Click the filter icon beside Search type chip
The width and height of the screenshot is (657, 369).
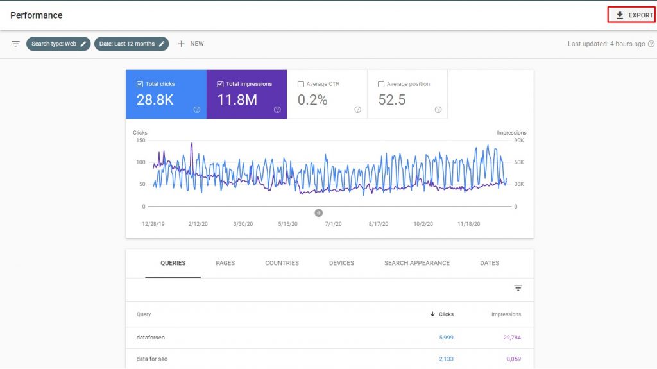(x=15, y=44)
